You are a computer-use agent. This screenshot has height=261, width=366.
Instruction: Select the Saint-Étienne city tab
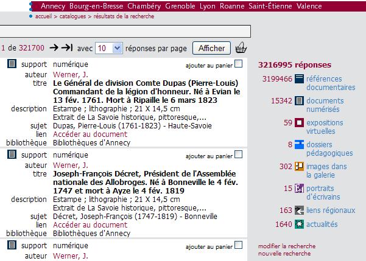tap(271, 6)
